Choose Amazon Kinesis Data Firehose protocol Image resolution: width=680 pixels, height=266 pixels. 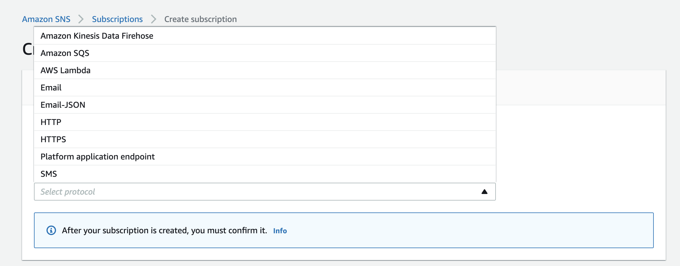(97, 36)
